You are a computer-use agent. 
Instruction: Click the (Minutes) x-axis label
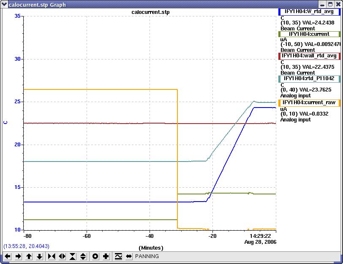(151, 248)
